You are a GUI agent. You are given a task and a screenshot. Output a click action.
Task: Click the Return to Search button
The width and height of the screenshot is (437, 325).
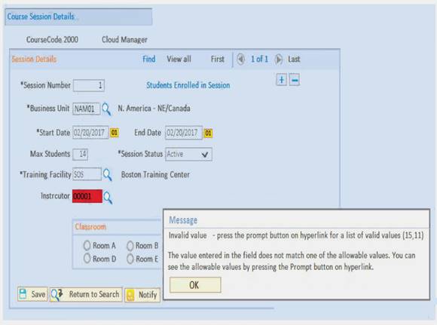86,294
